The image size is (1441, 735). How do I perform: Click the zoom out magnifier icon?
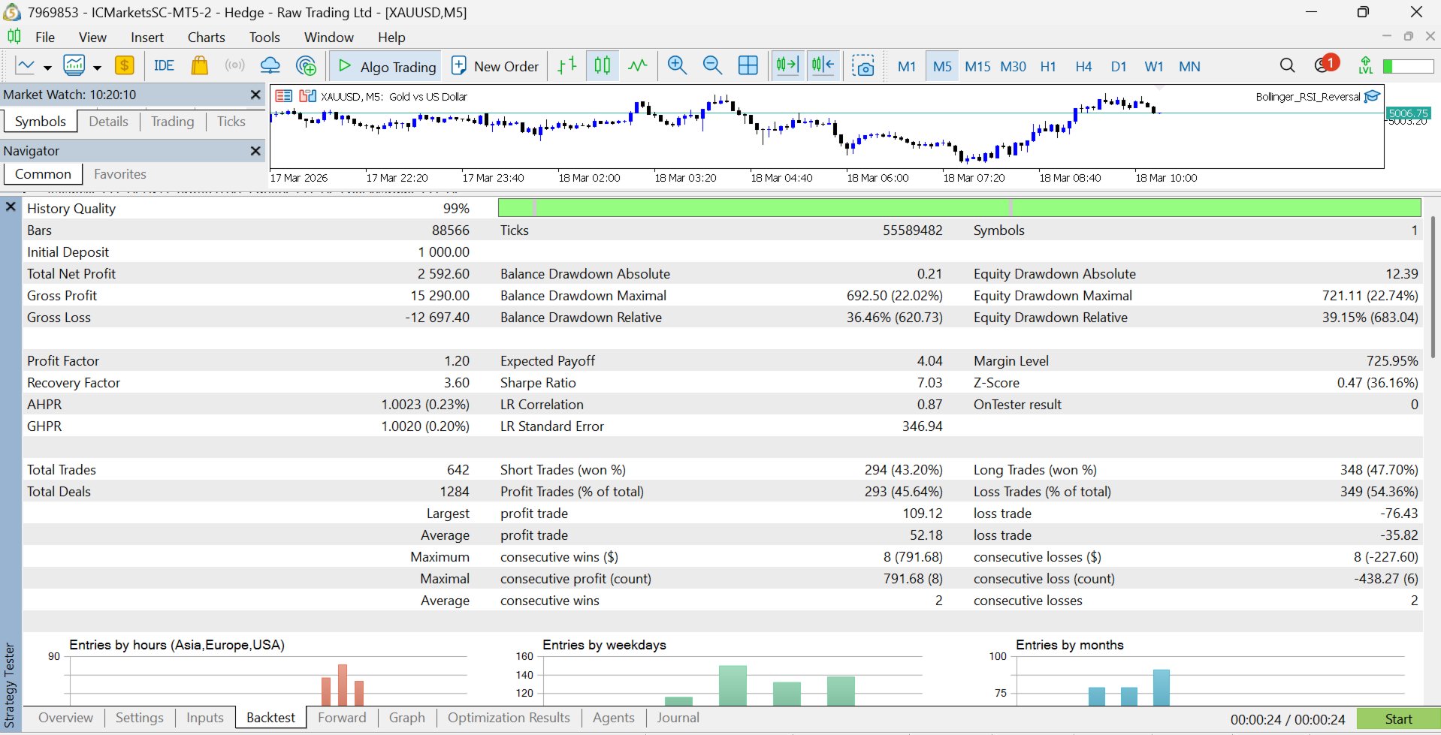pos(712,66)
